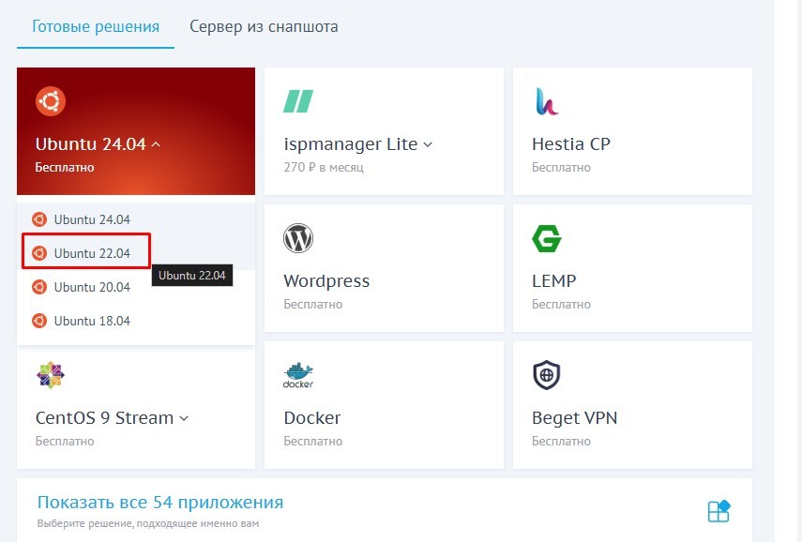
Task: Click the CentOS pinwheel logo
Action: tap(51, 375)
